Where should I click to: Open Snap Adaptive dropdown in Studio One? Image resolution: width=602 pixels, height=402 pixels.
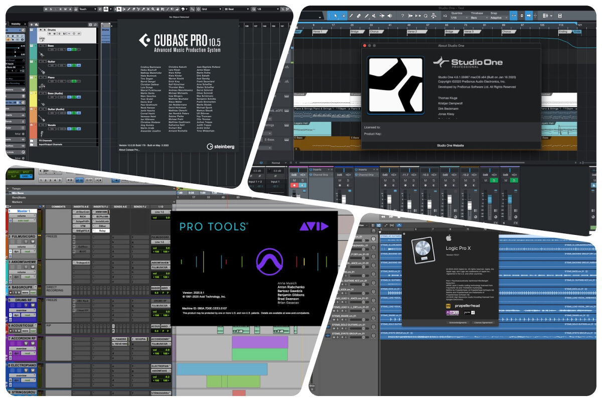point(499,18)
